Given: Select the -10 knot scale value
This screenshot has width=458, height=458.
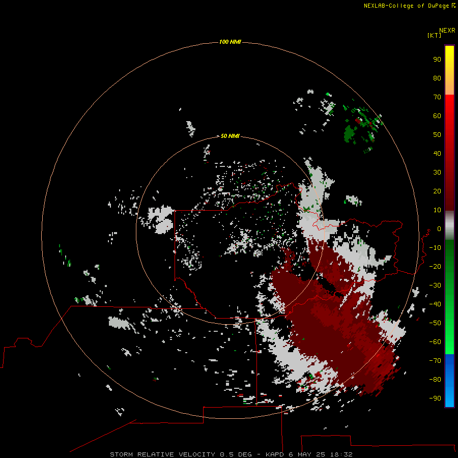Looking at the screenshot, I should pyautogui.click(x=435, y=248).
